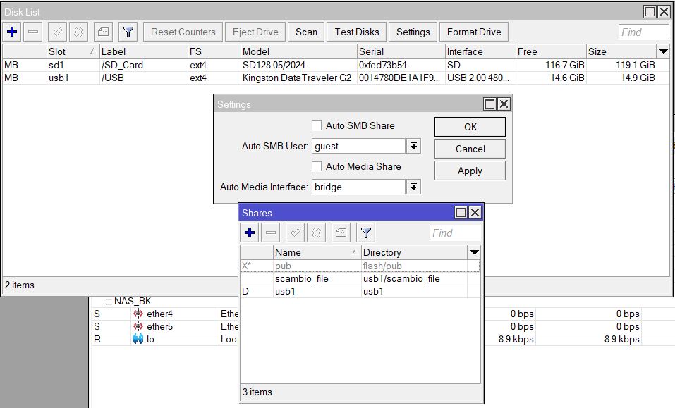Image resolution: width=675 pixels, height=408 pixels.
Task: Click the Scan button
Action: [306, 32]
